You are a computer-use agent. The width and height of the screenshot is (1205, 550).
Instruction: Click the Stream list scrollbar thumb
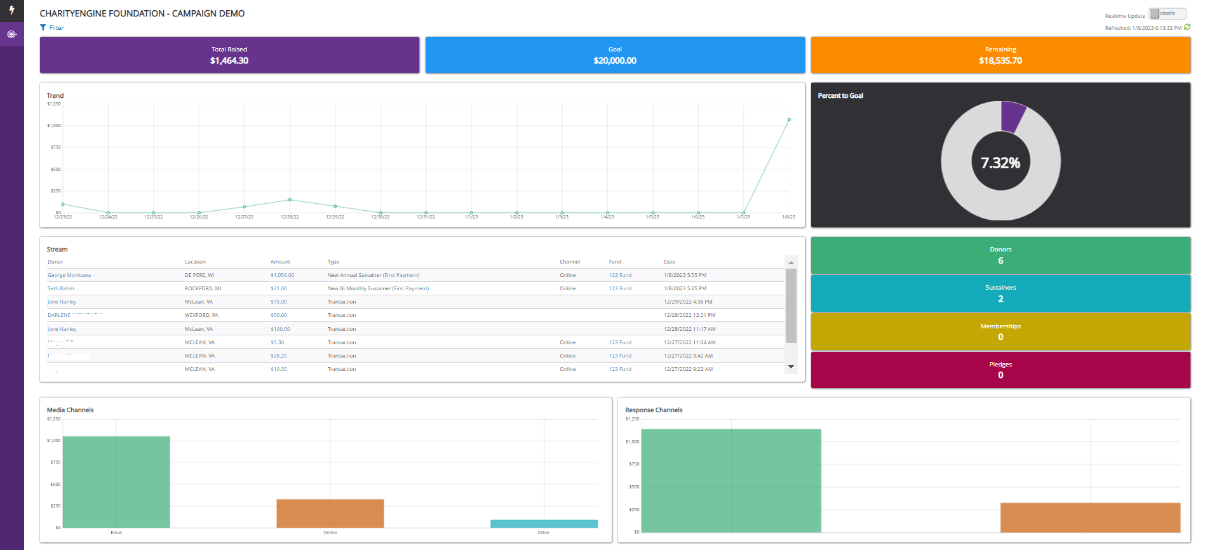pyautogui.click(x=791, y=305)
